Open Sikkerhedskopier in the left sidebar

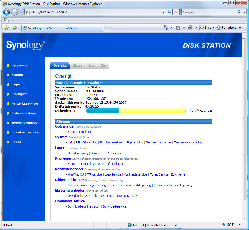(x=25, y=113)
